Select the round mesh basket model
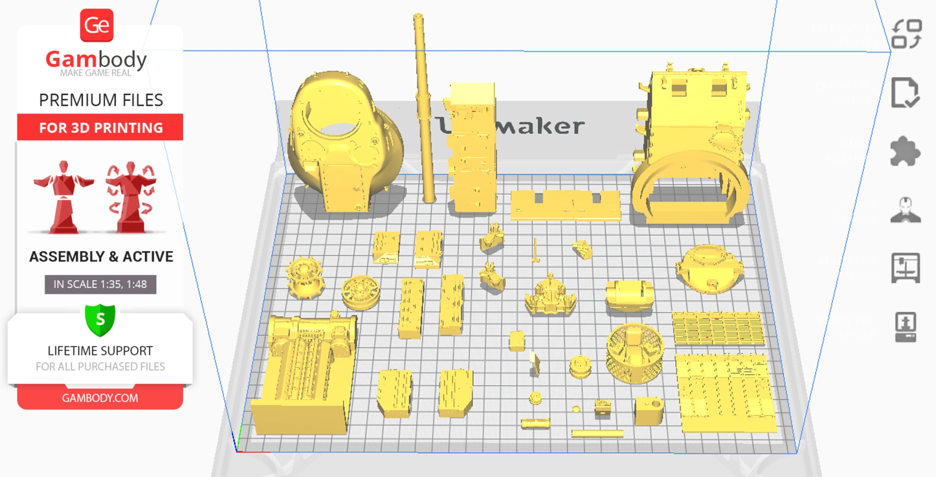Image resolution: width=936 pixels, height=477 pixels. pyautogui.click(x=635, y=353)
